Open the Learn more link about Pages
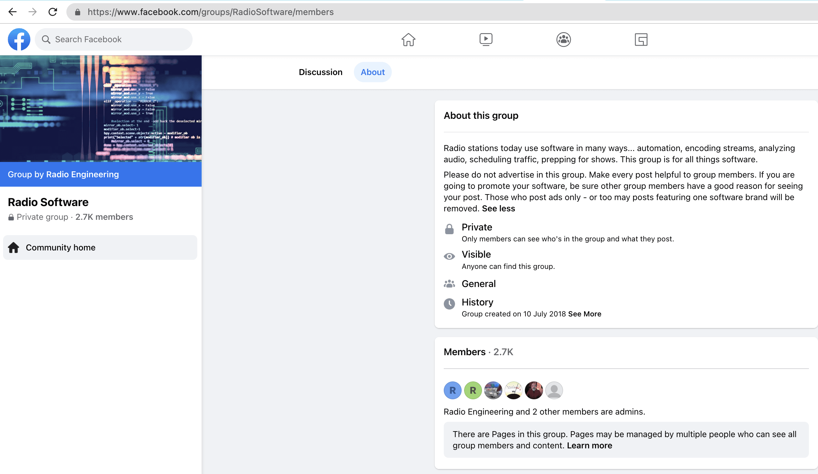Image resolution: width=818 pixels, height=474 pixels. (x=589, y=445)
